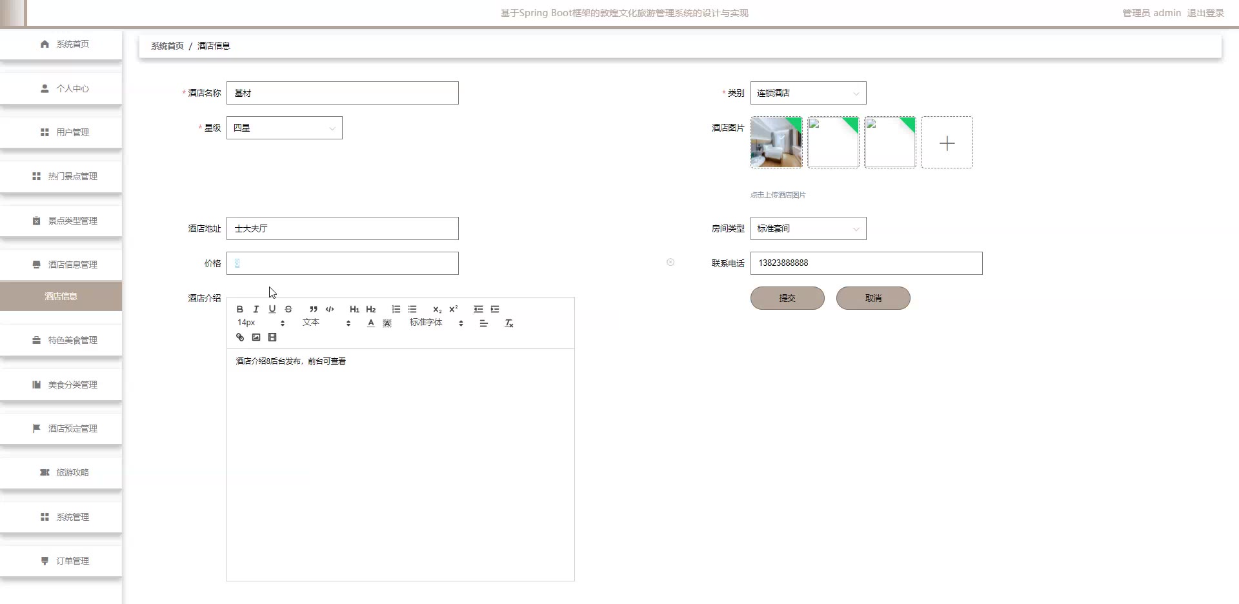Apply Heading 1 style
Screen dimensions: 1239x604
[354, 309]
